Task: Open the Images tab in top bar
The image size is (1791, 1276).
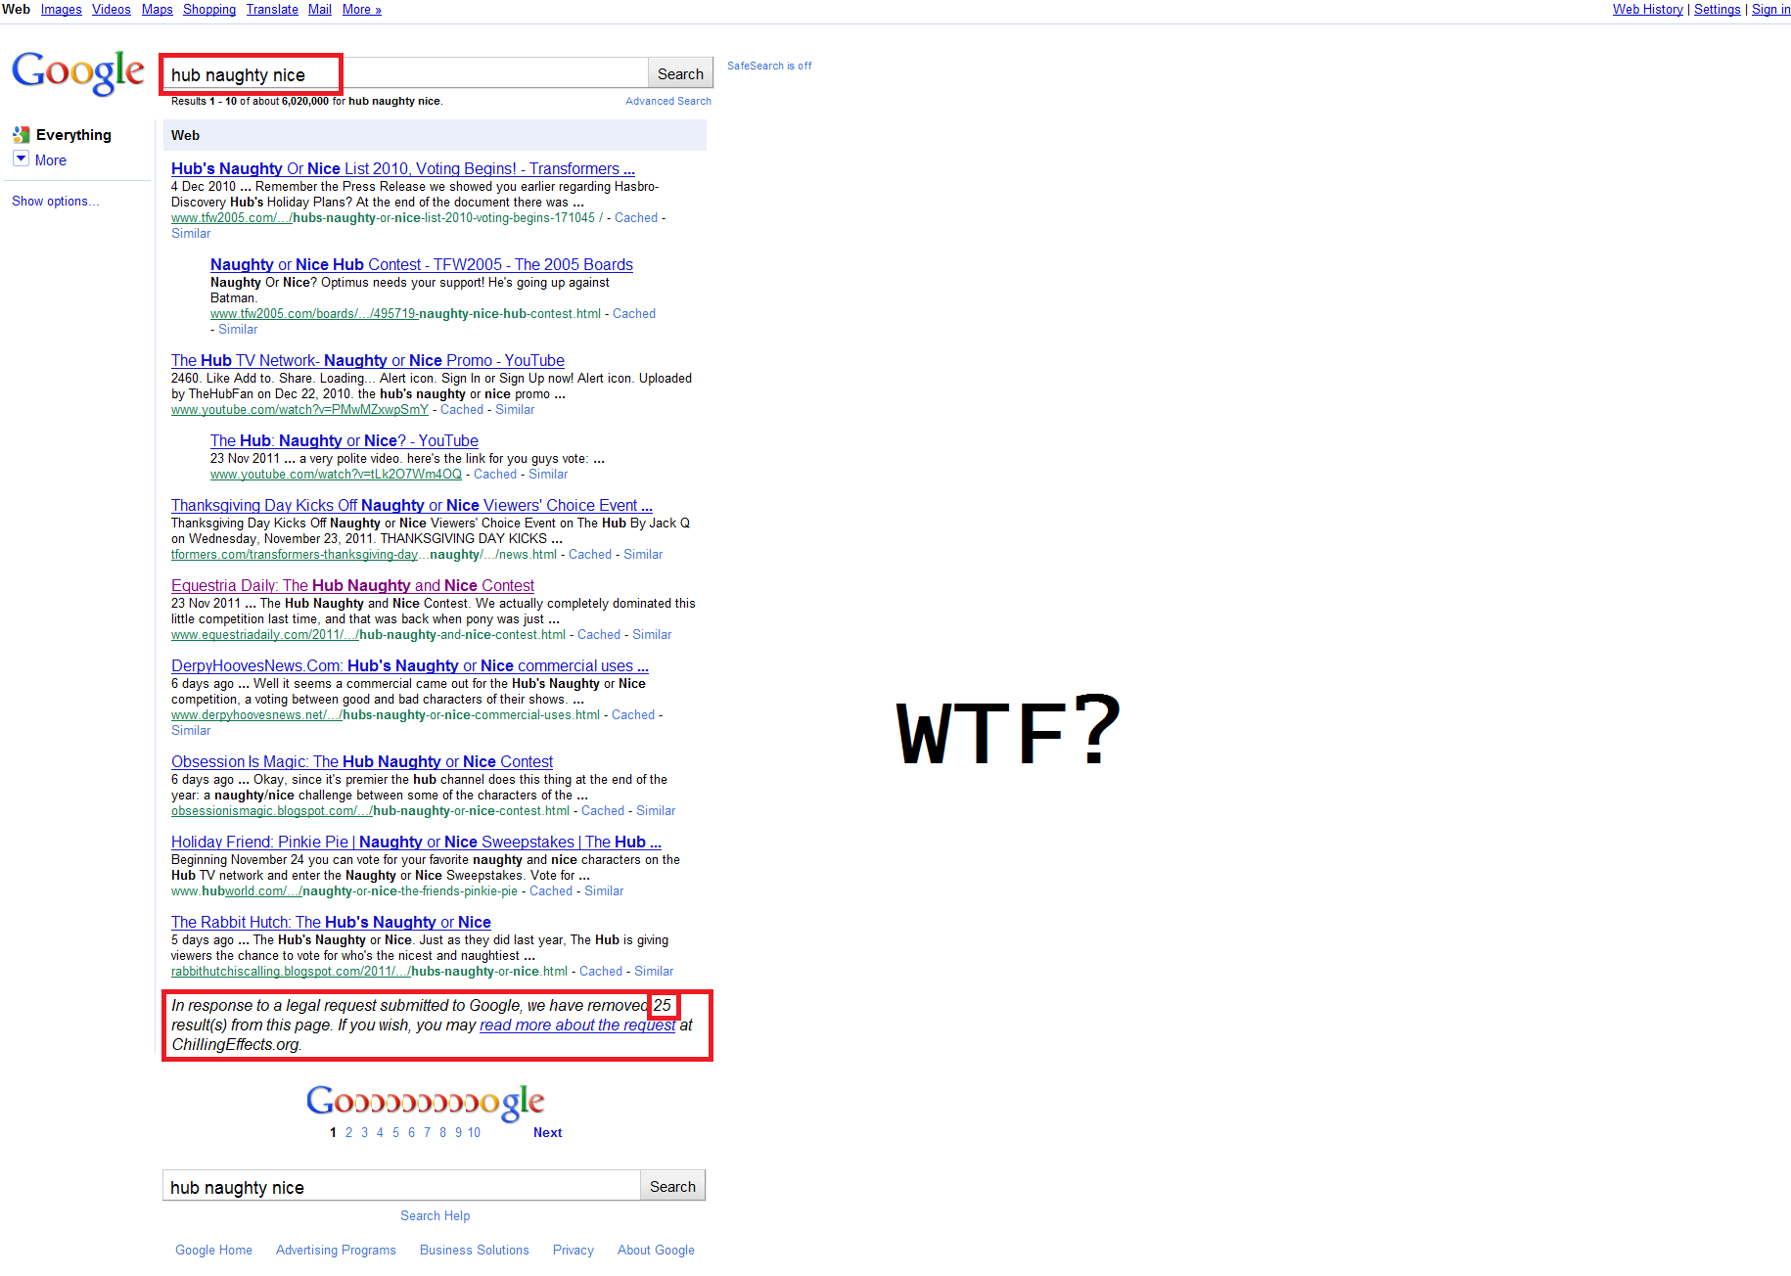Action: click(61, 10)
